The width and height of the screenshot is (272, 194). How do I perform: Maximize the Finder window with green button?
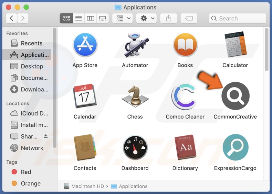pyautogui.click(x=26, y=7)
